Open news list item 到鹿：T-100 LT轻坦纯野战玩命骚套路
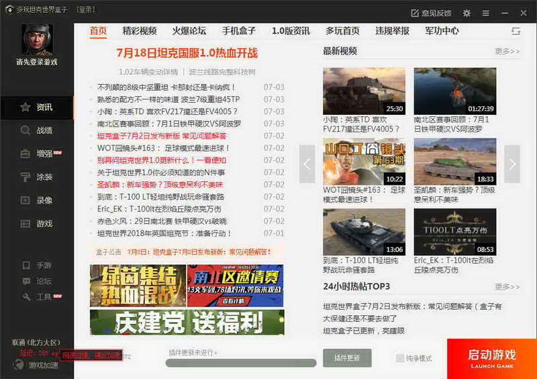This screenshot has height=379, width=537. (160, 197)
